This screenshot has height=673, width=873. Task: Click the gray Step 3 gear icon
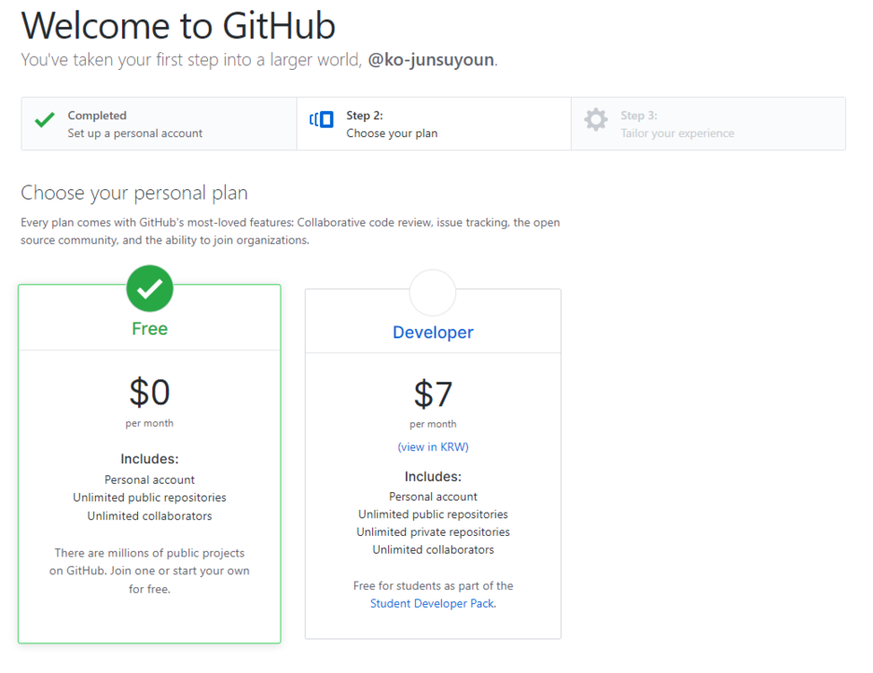[x=596, y=119]
